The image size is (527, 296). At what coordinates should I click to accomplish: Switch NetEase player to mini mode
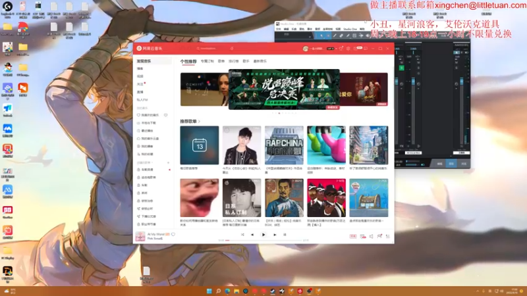(x=366, y=48)
